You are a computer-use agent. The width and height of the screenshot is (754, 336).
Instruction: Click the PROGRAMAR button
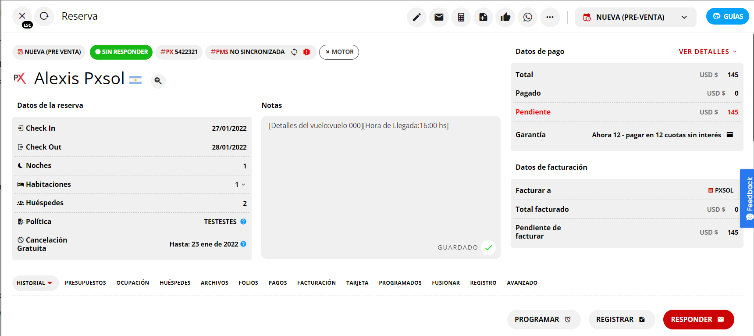pyautogui.click(x=543, y=319)
